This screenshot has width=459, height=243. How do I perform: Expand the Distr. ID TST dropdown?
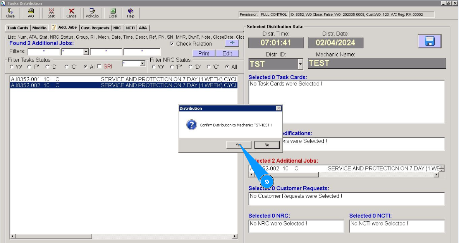pyautogui.click(x=300, y=64)
